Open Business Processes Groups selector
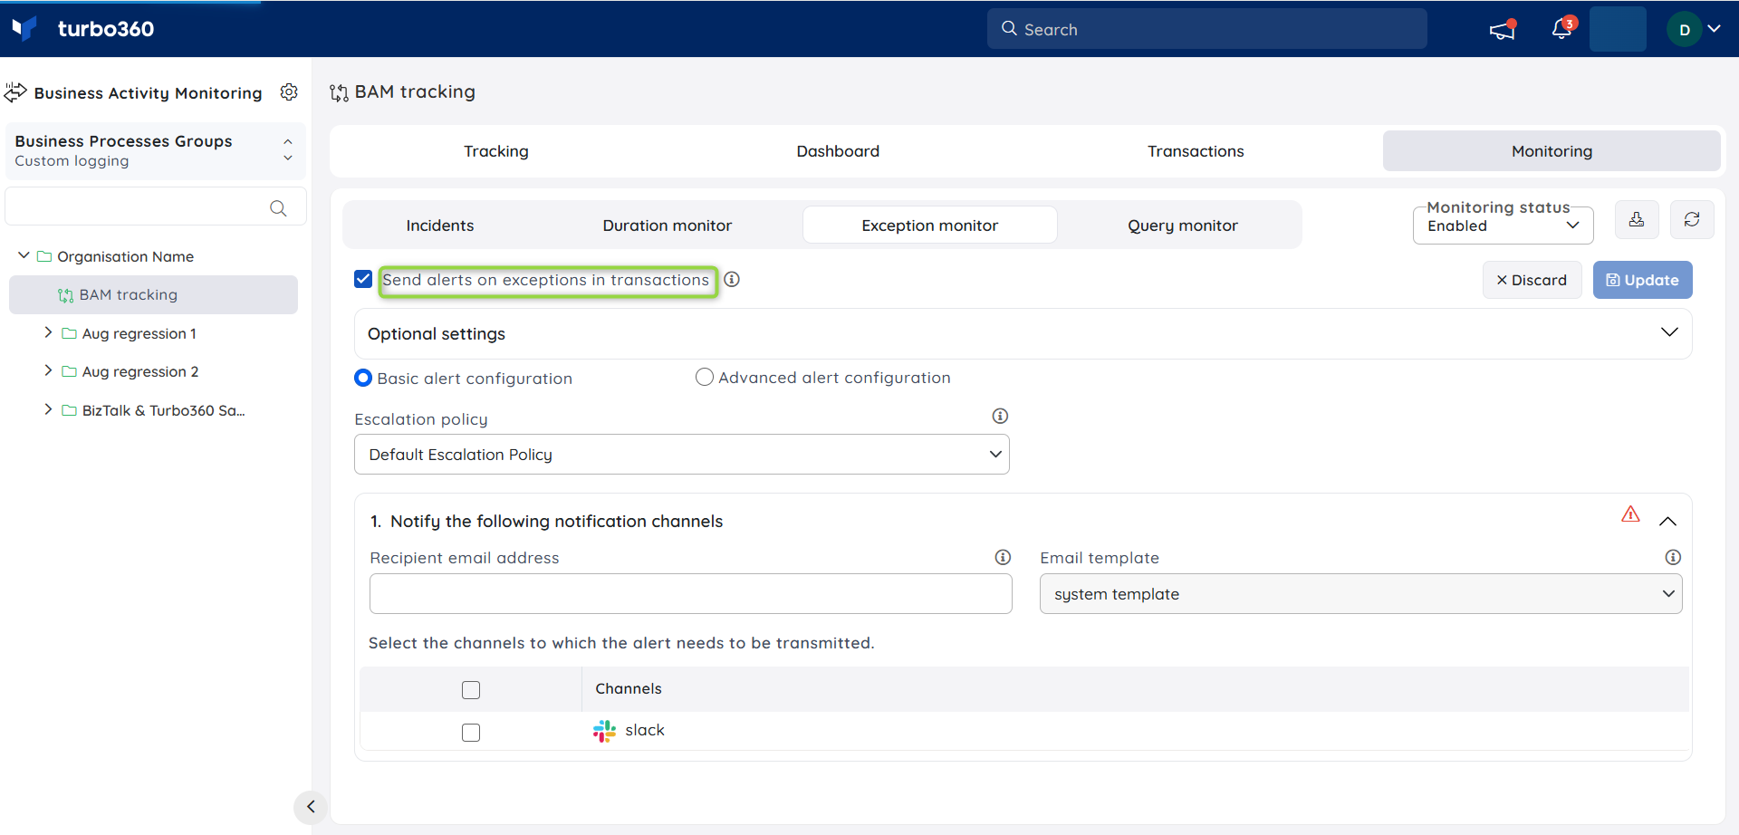 pyautogui.click(x=155, y=150)
